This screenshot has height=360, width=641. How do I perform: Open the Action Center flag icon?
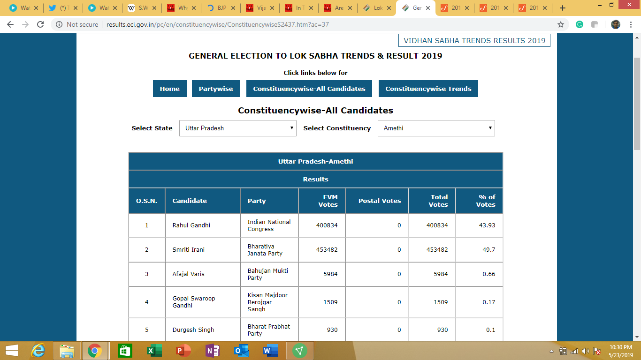click(x=597, y=351)
